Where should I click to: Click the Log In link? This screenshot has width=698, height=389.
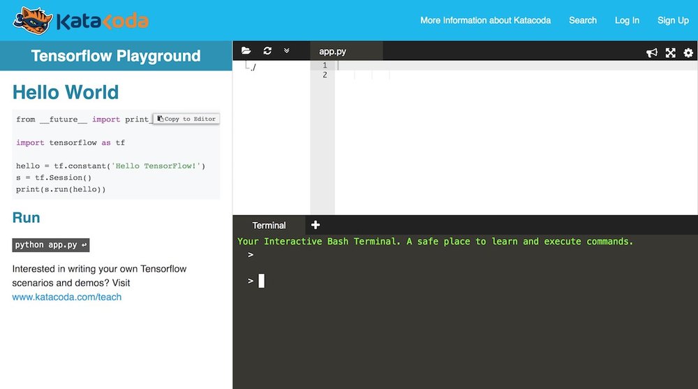[x=627, y=20]
